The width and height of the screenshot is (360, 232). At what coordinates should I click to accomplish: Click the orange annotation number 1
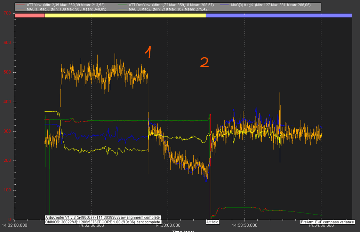(149, 53)
